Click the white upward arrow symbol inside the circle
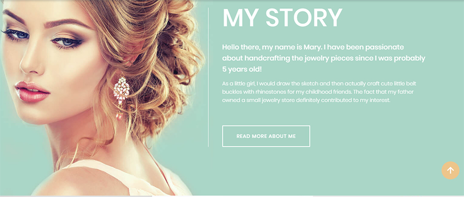The image size is (464, 197). tap(451, 170)
